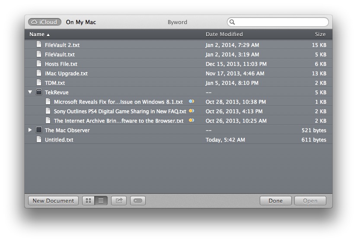The image size is (357, 242).
Task: Click The Mac Observer folder icon
Action: [x=39, y=130]
